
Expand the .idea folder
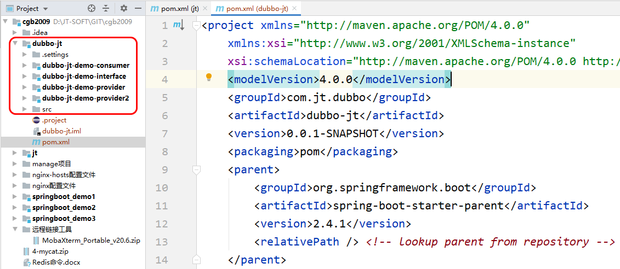[15, 32]
